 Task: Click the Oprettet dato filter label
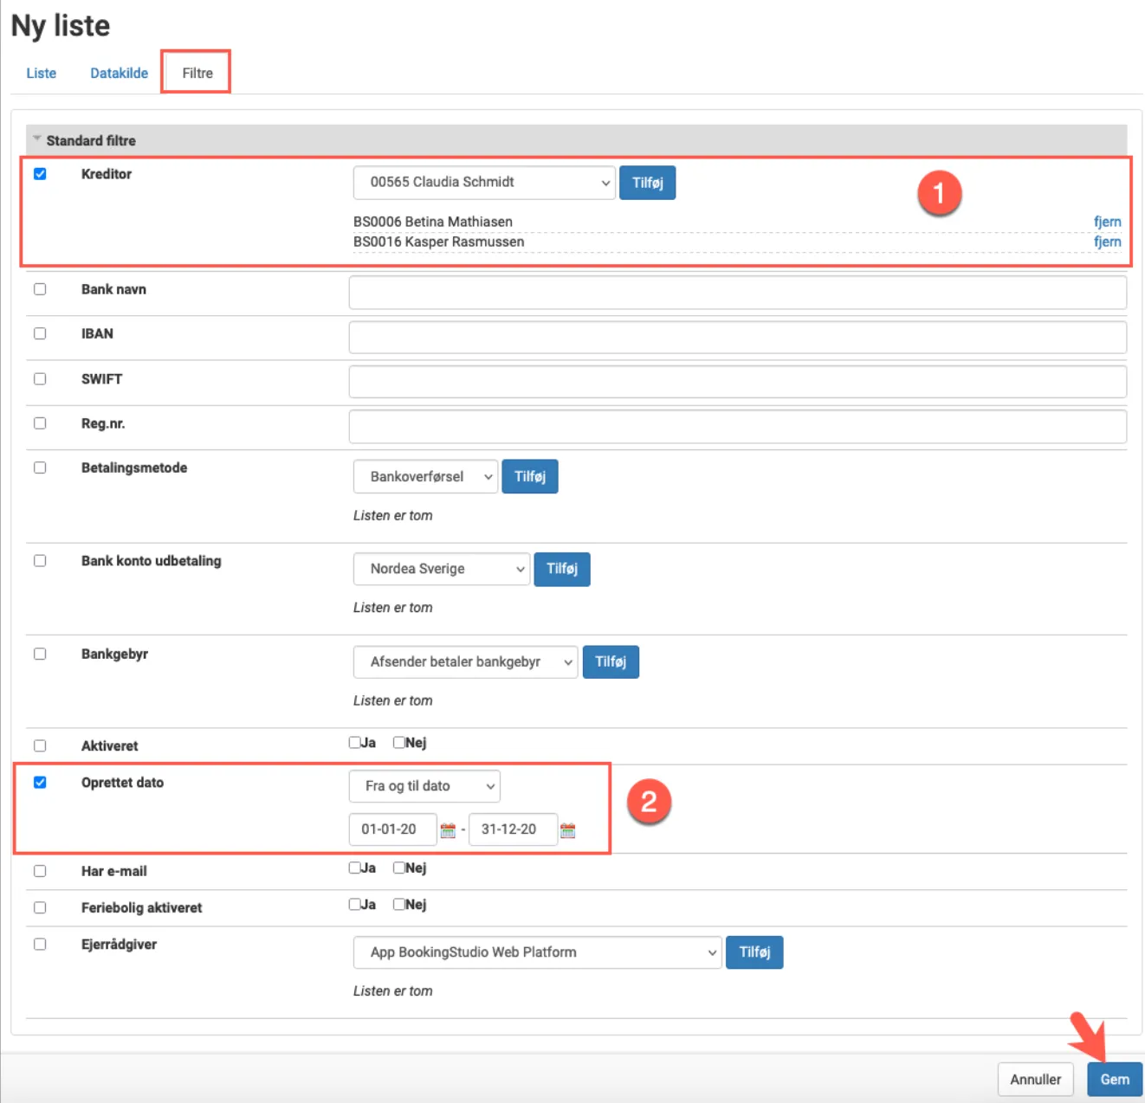click(122, 783)
